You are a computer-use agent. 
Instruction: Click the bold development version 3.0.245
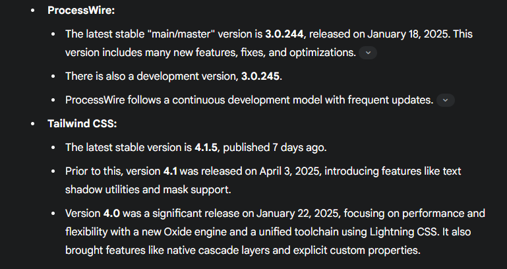coord(260,76)
